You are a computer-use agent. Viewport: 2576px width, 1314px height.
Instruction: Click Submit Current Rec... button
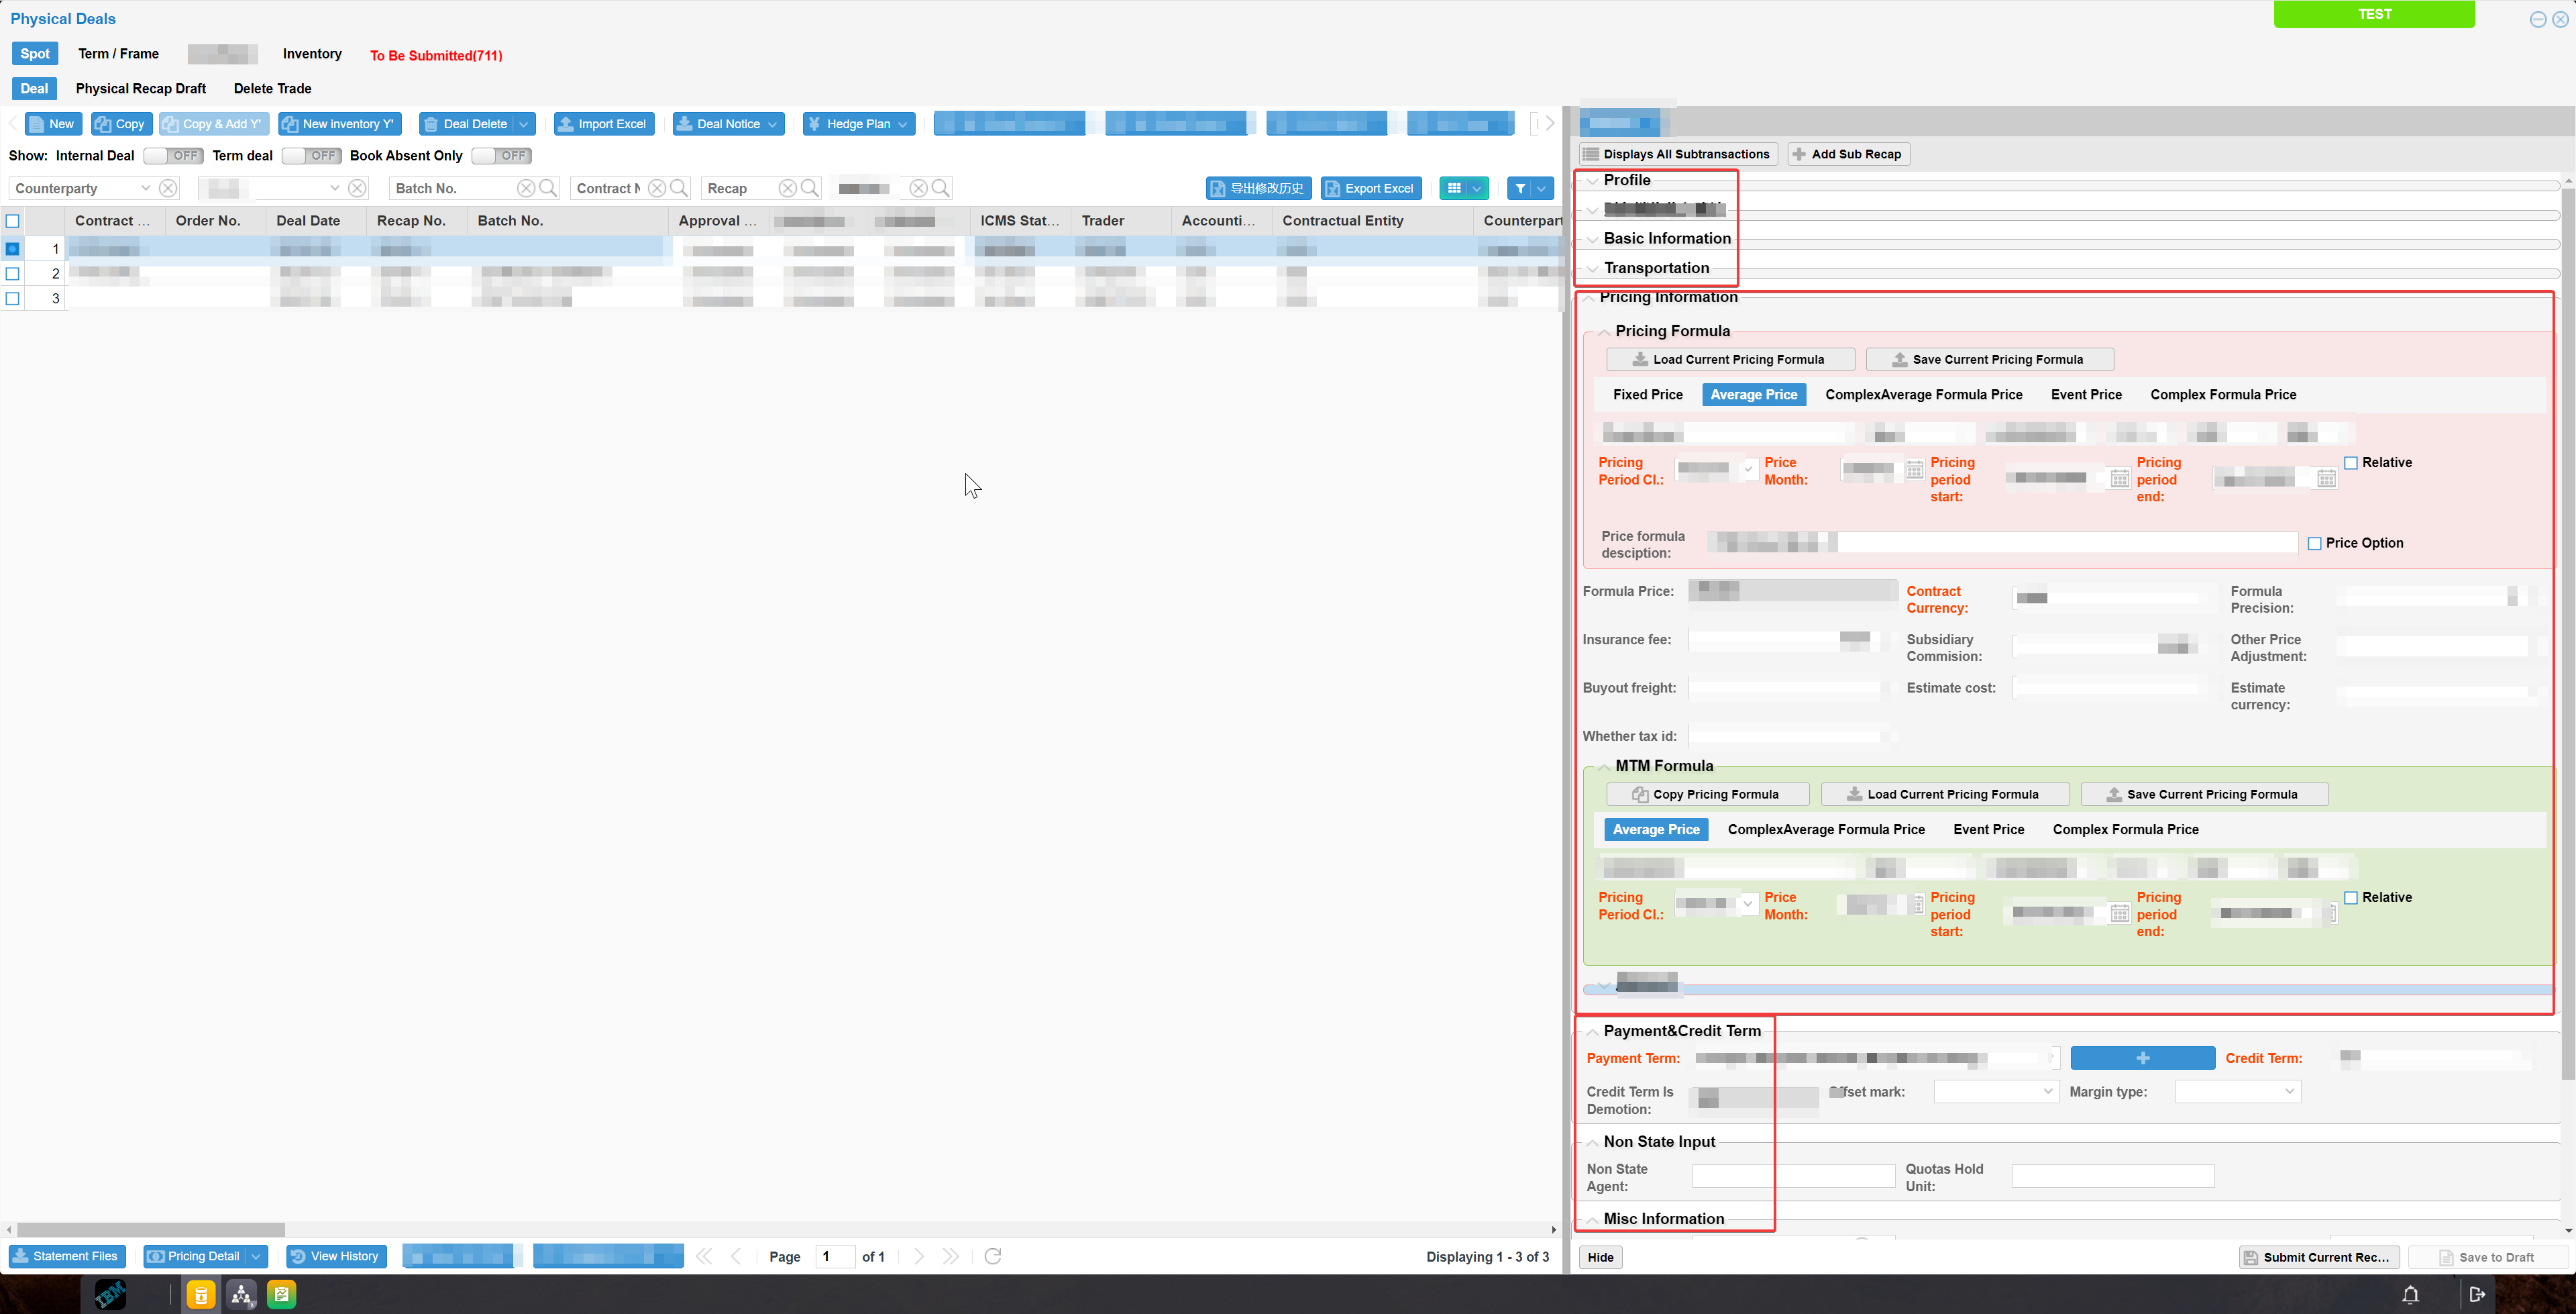click(x=2318, y=1258)
